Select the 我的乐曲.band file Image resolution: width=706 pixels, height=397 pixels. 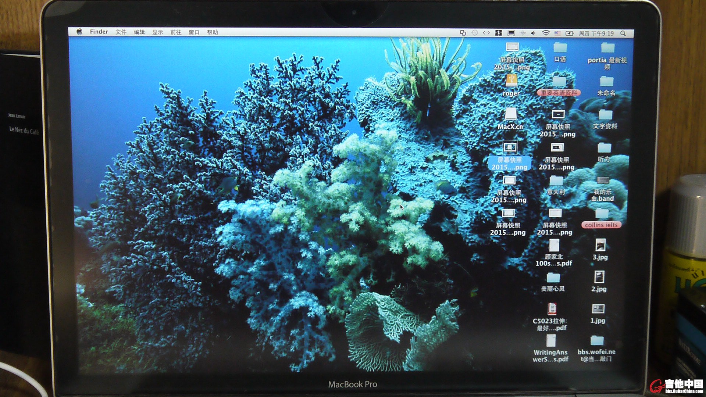[602, 180]
